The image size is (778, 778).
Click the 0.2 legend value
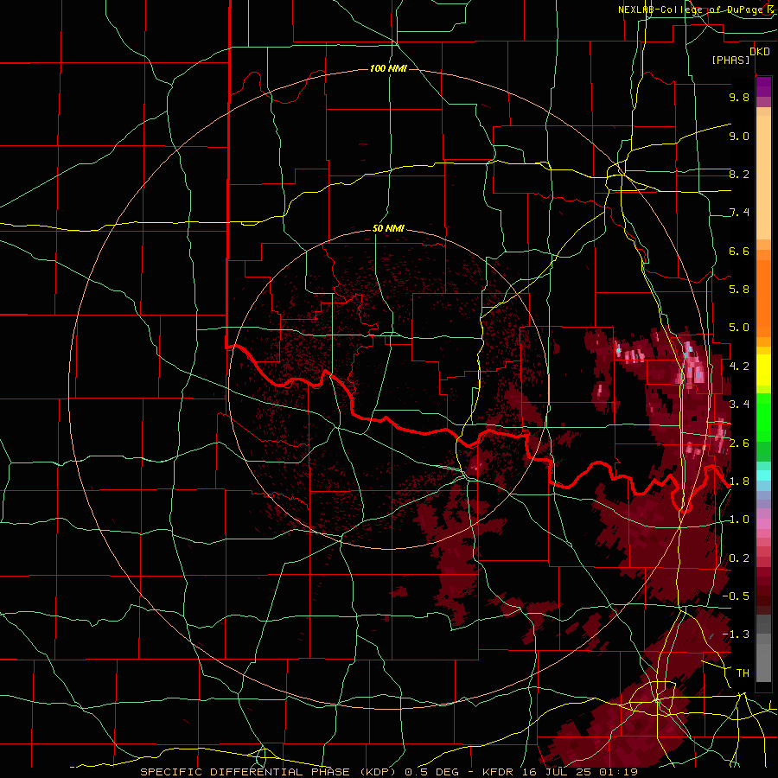[x=739, y=558]
